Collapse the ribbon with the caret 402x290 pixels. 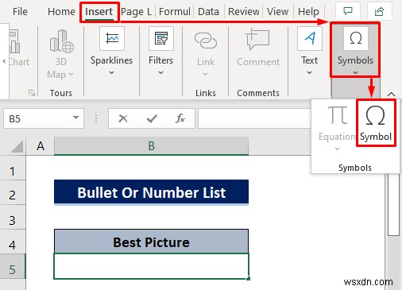pyautogui.click(x=391, y=94)
